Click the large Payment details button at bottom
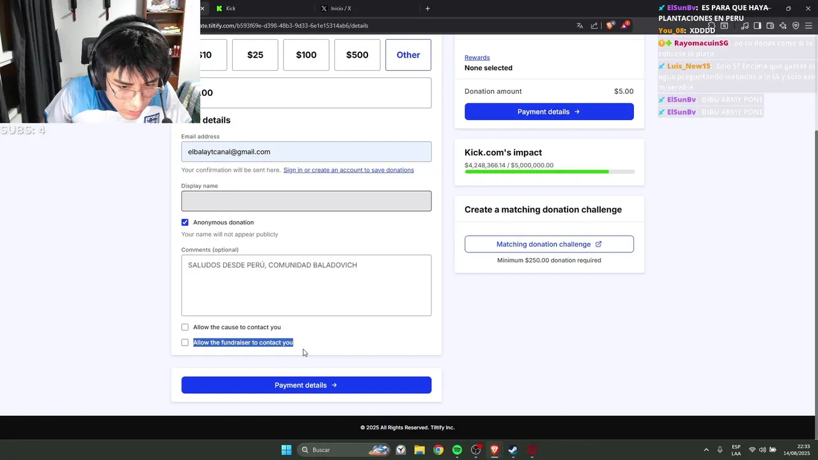Viewport: 818px width, 460px height. coord(306,385)
